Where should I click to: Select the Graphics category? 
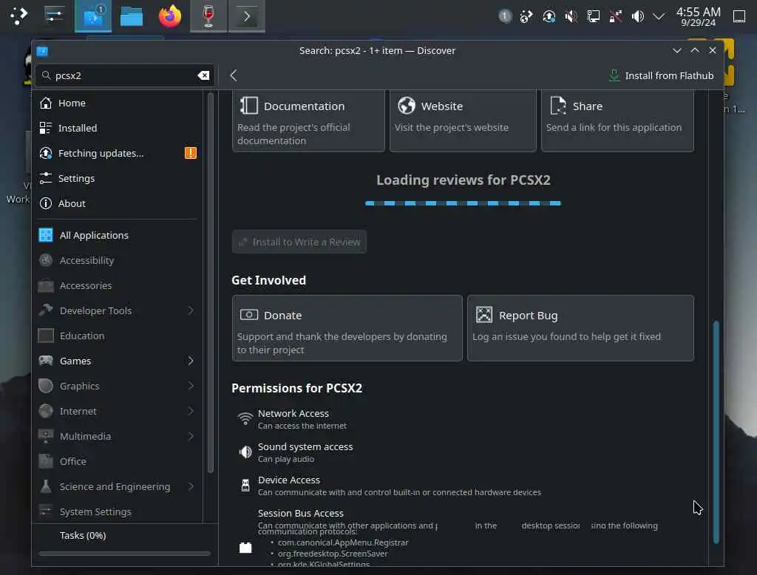[118, 386]
